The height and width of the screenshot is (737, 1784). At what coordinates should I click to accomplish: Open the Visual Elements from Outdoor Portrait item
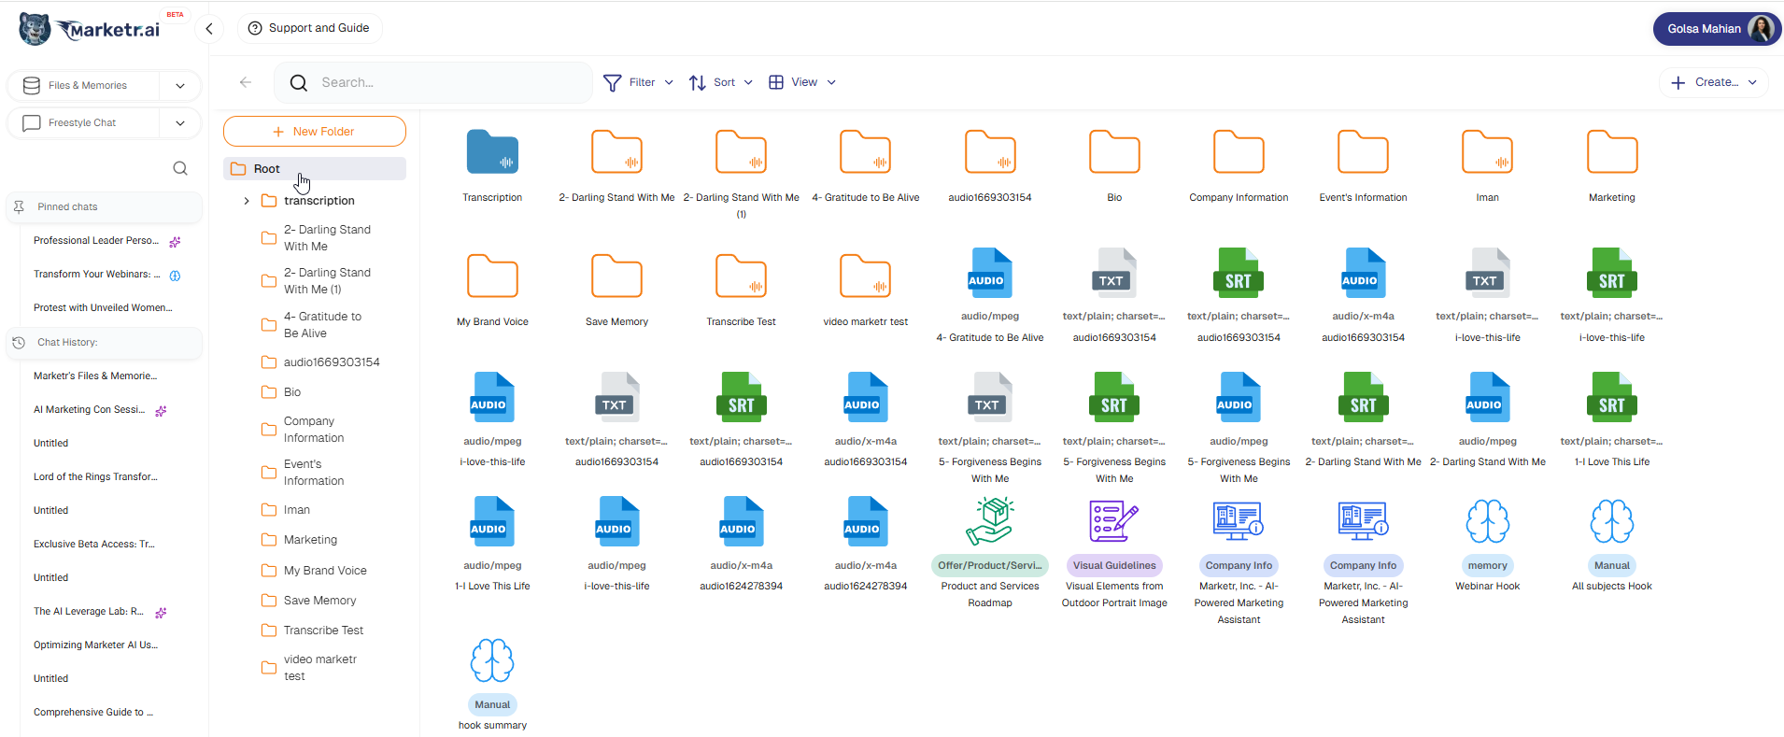[x=1114, y=521]
